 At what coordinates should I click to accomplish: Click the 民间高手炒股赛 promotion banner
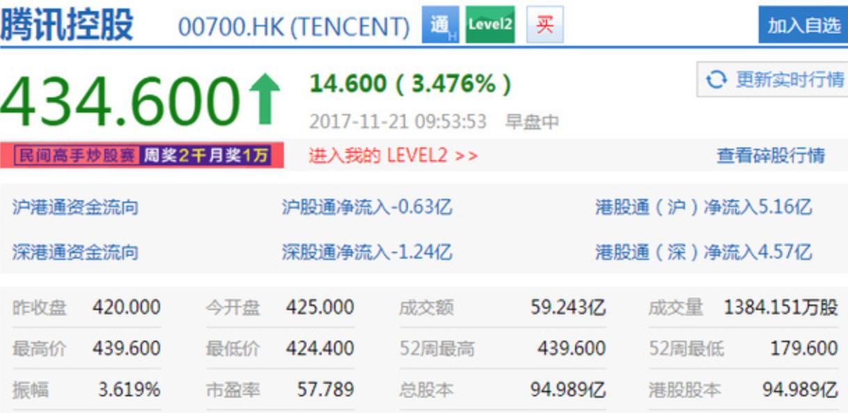click(x=142, y=155)
